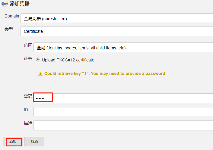
Task: Select the Upload PKCS#12 certificate radio button
Action: pyautogui.click(x=38, y=60)
